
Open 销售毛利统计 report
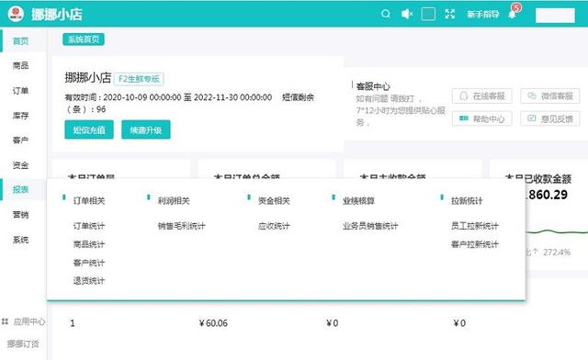click(x=182, y=226)
